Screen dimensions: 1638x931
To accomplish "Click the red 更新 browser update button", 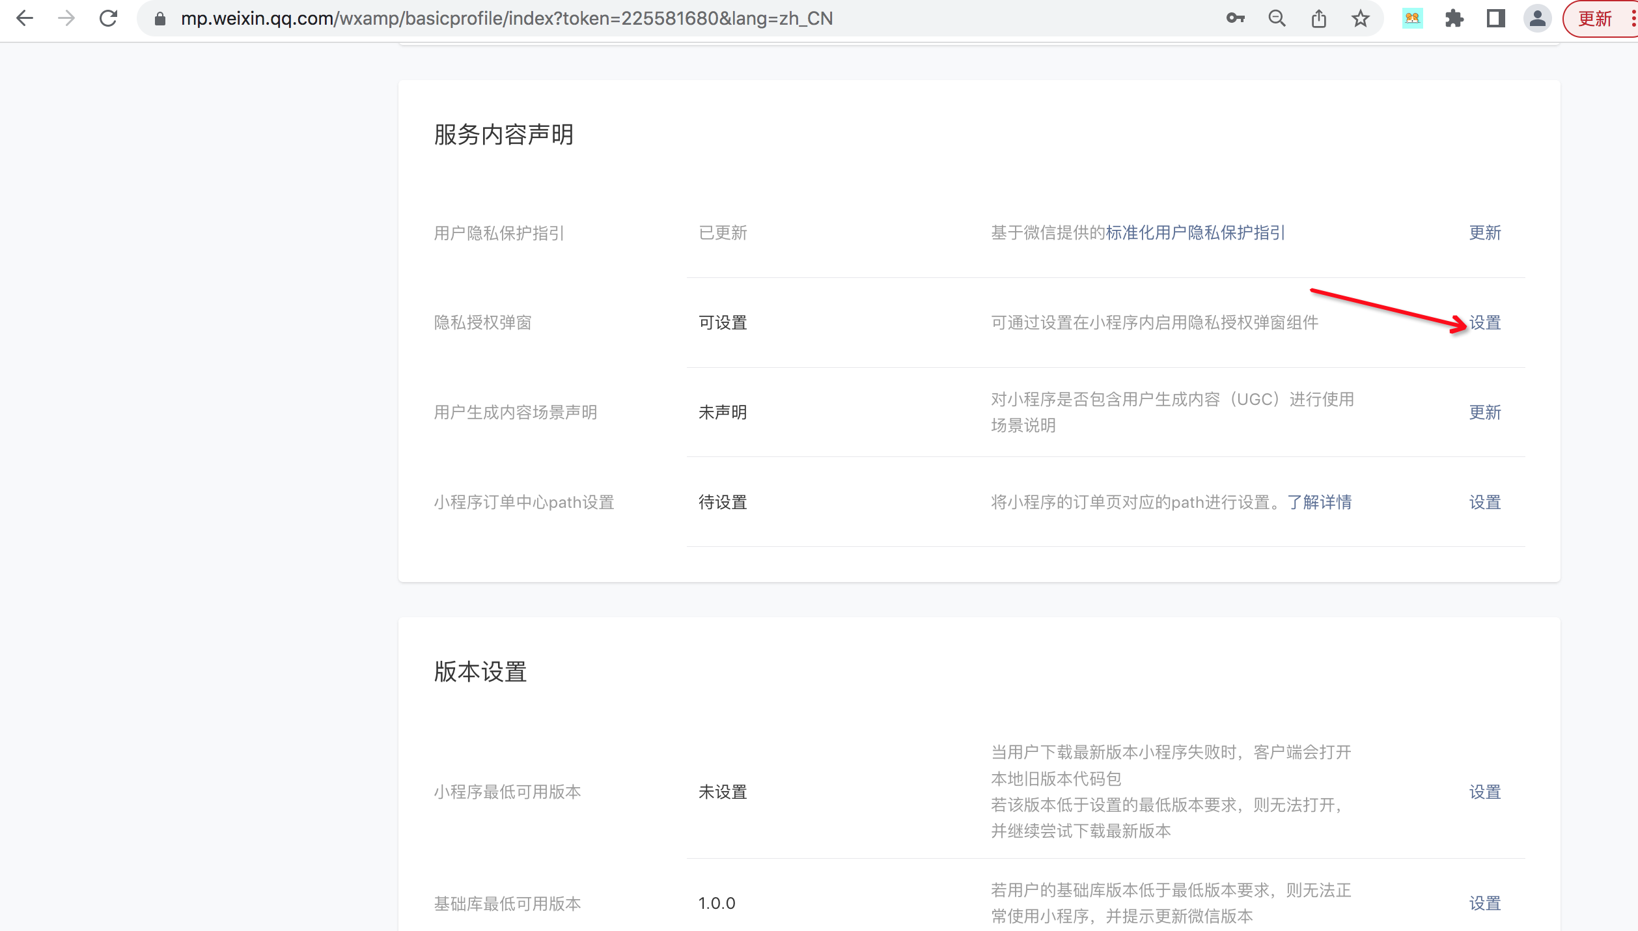I will (x=1594, y=18).
